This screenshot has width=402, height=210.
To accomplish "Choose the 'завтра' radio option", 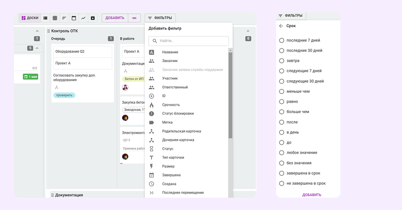I will pyautogui.click(x=282, y=61).
